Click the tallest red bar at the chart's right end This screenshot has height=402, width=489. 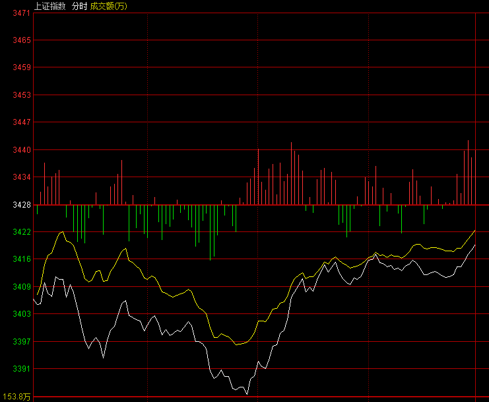pyautogui.click(x=468, y=172)
